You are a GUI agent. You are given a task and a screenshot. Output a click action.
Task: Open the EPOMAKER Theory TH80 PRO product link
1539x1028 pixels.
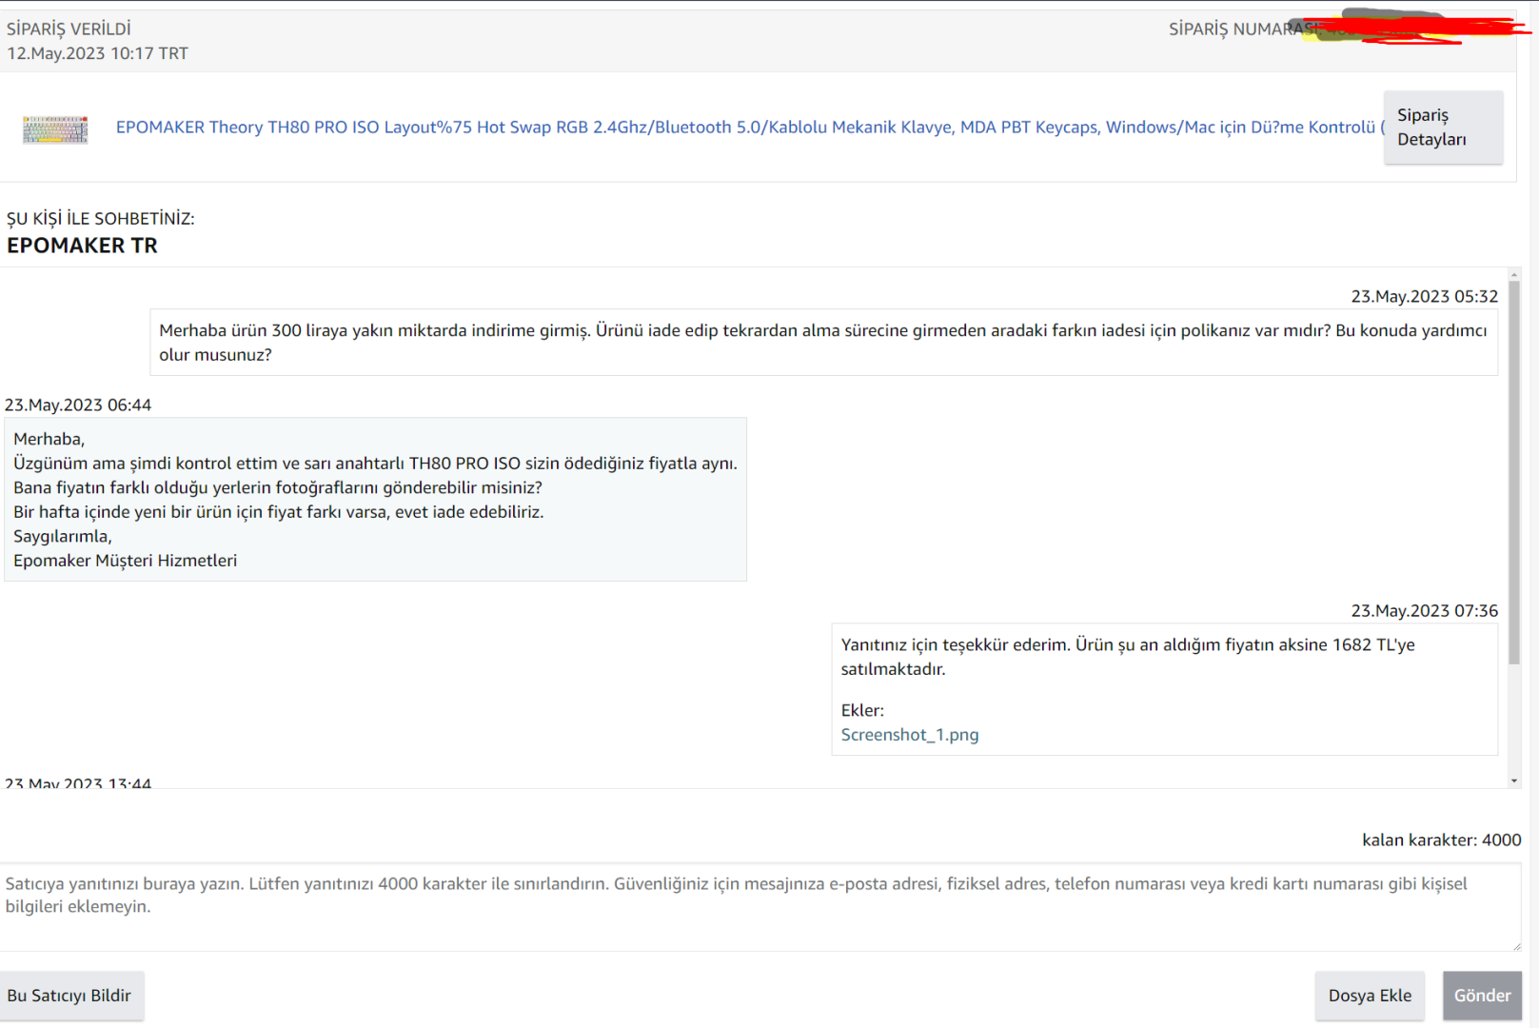point(750,128)
